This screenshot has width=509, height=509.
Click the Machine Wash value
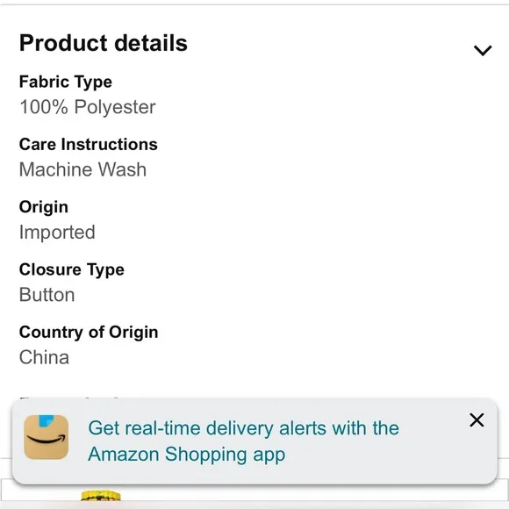tap(82, 169)
